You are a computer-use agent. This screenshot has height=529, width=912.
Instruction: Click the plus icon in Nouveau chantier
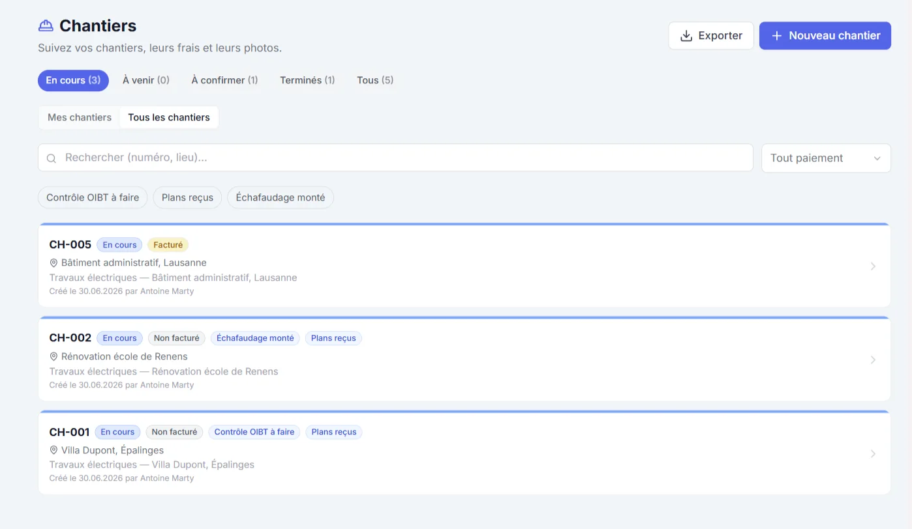click(776, 36)
